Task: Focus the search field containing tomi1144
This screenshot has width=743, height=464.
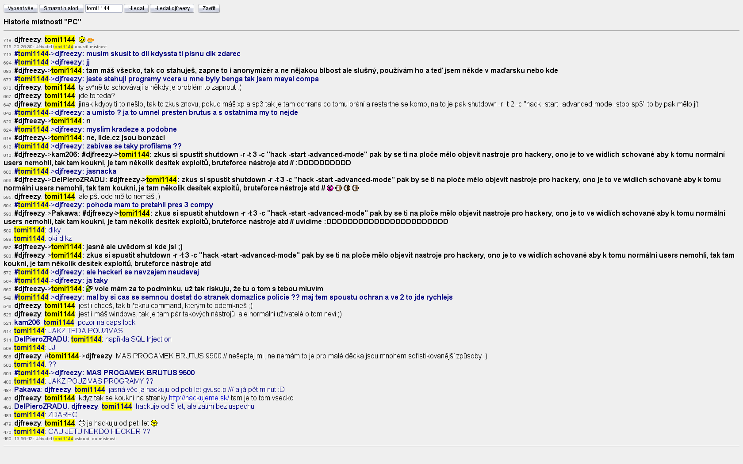Action: tap(103, 8)
